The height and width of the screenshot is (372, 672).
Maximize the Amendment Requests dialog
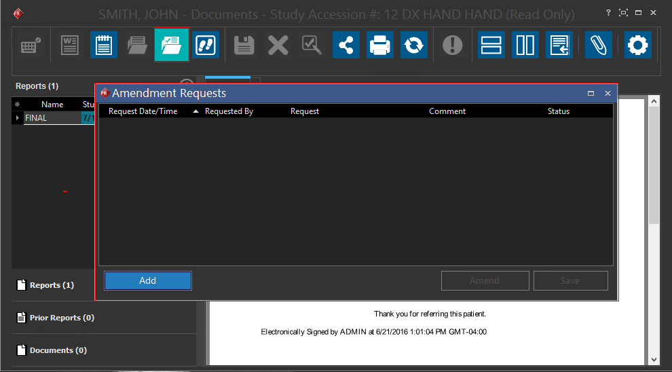point(591,94)
